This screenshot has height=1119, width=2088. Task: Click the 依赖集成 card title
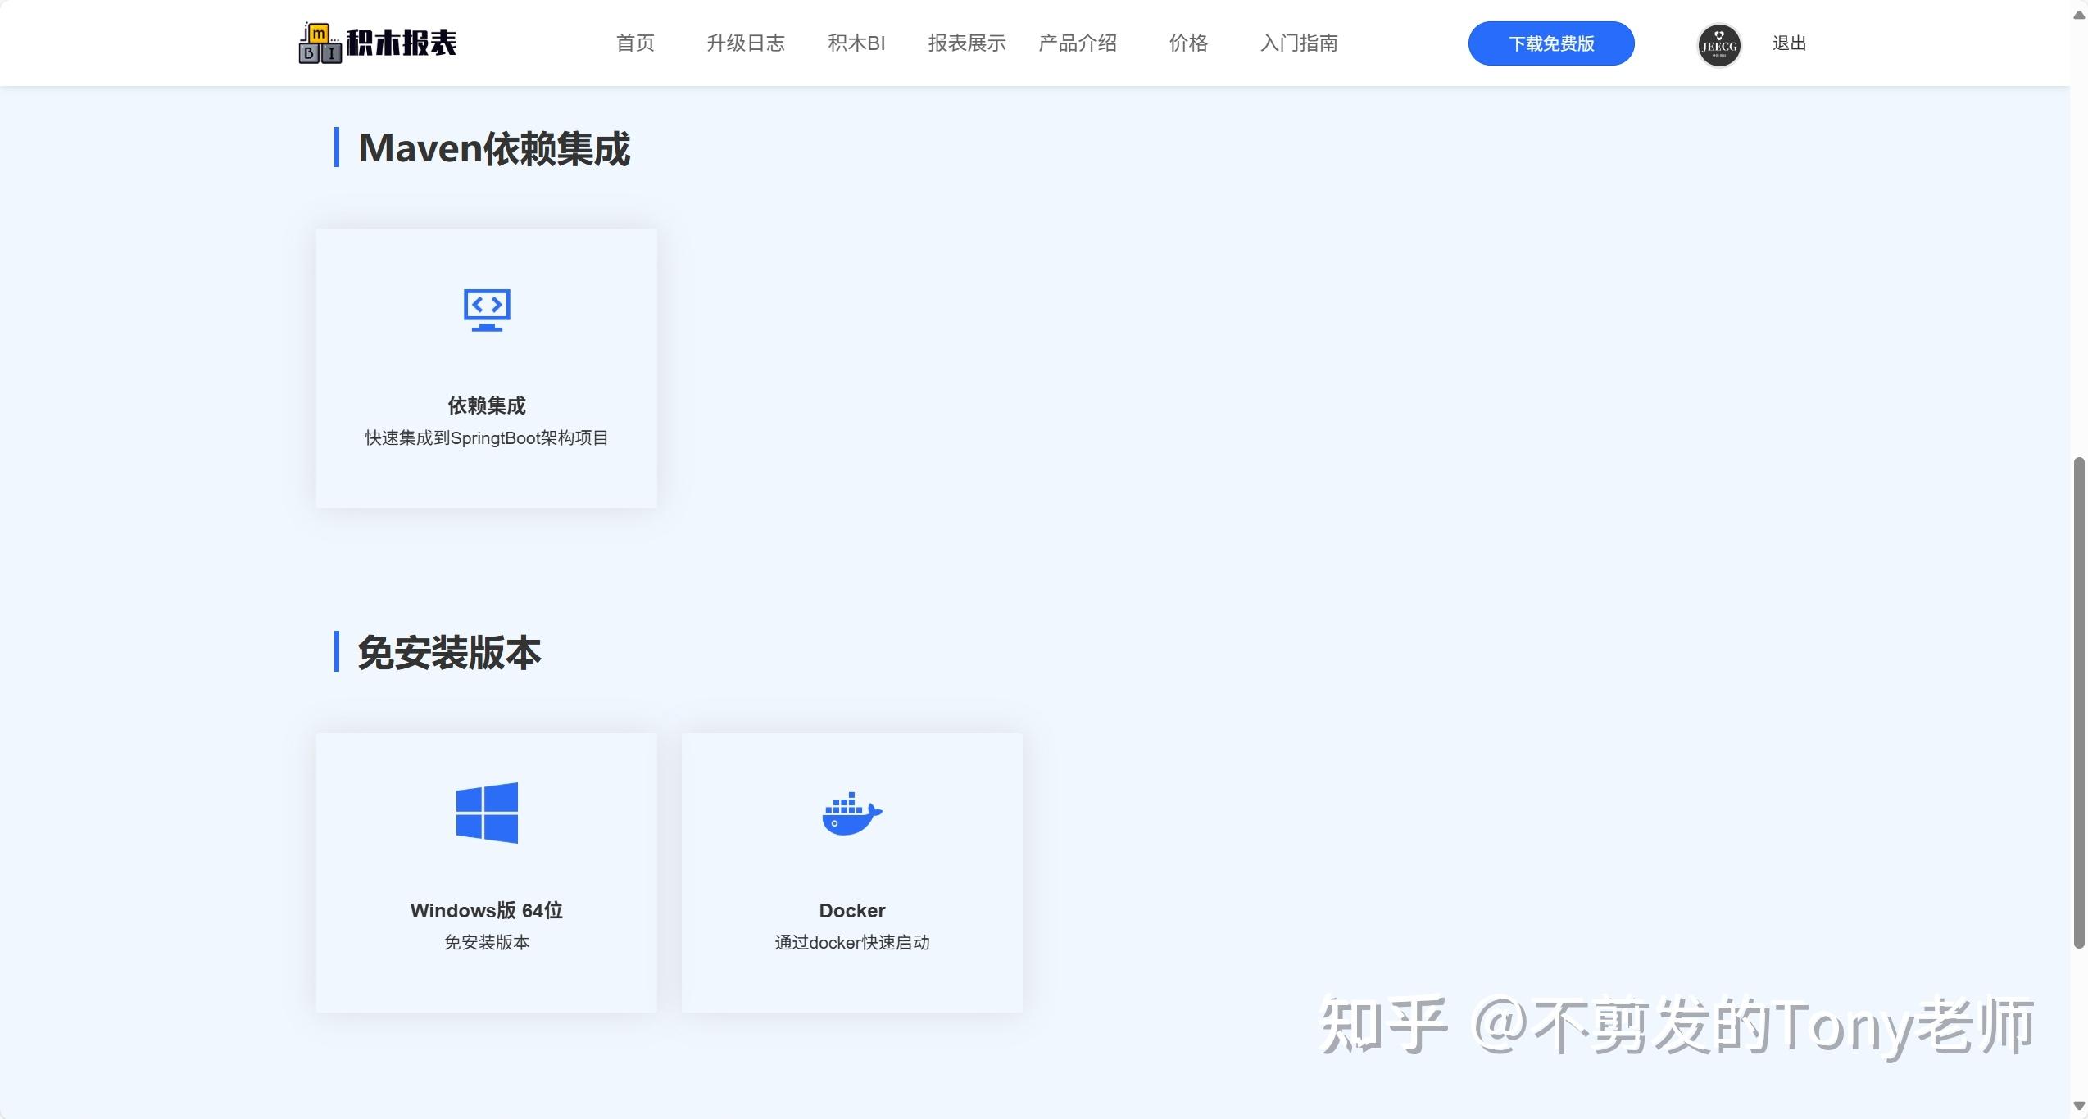tap(487, 405)
